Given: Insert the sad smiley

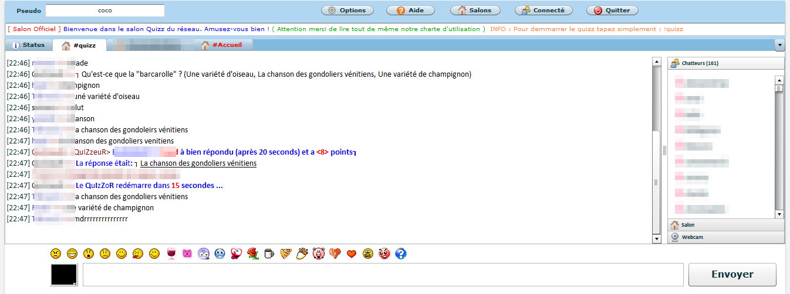Looking at the screenshot, I should pos(104,254).
